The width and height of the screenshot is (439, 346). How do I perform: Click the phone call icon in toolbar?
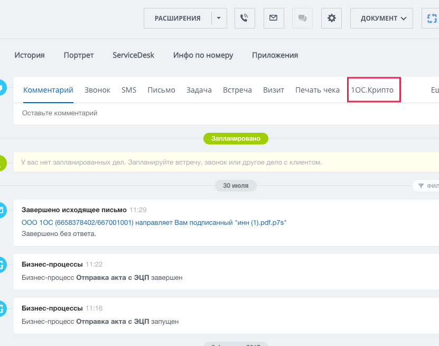244,18
